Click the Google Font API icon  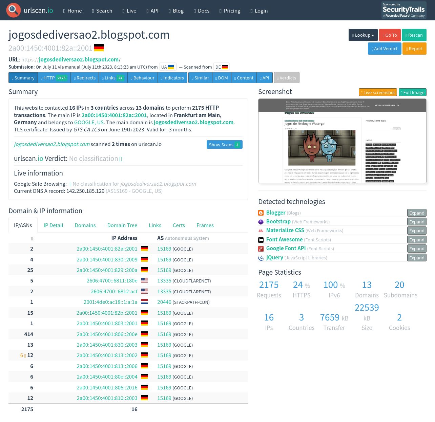pos(261,249)
